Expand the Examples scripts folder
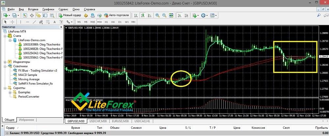This screenshot has width=329, height=136. click(10, 92)
